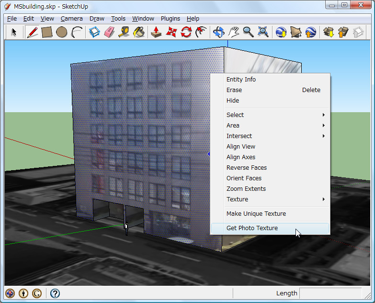Expand the Texture submenu
This screenshot has width=375, height=303.
coord(270,199)
